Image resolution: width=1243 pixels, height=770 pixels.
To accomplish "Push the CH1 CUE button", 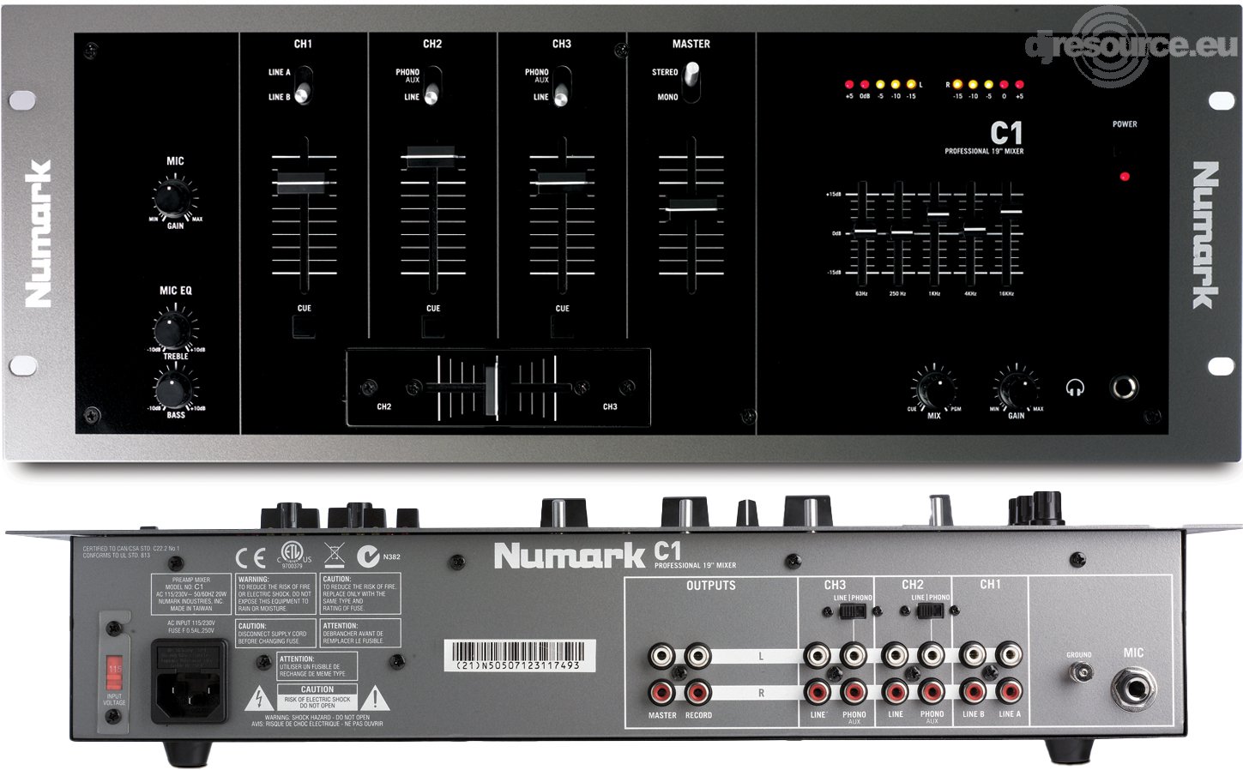I will tap(304, 326).
